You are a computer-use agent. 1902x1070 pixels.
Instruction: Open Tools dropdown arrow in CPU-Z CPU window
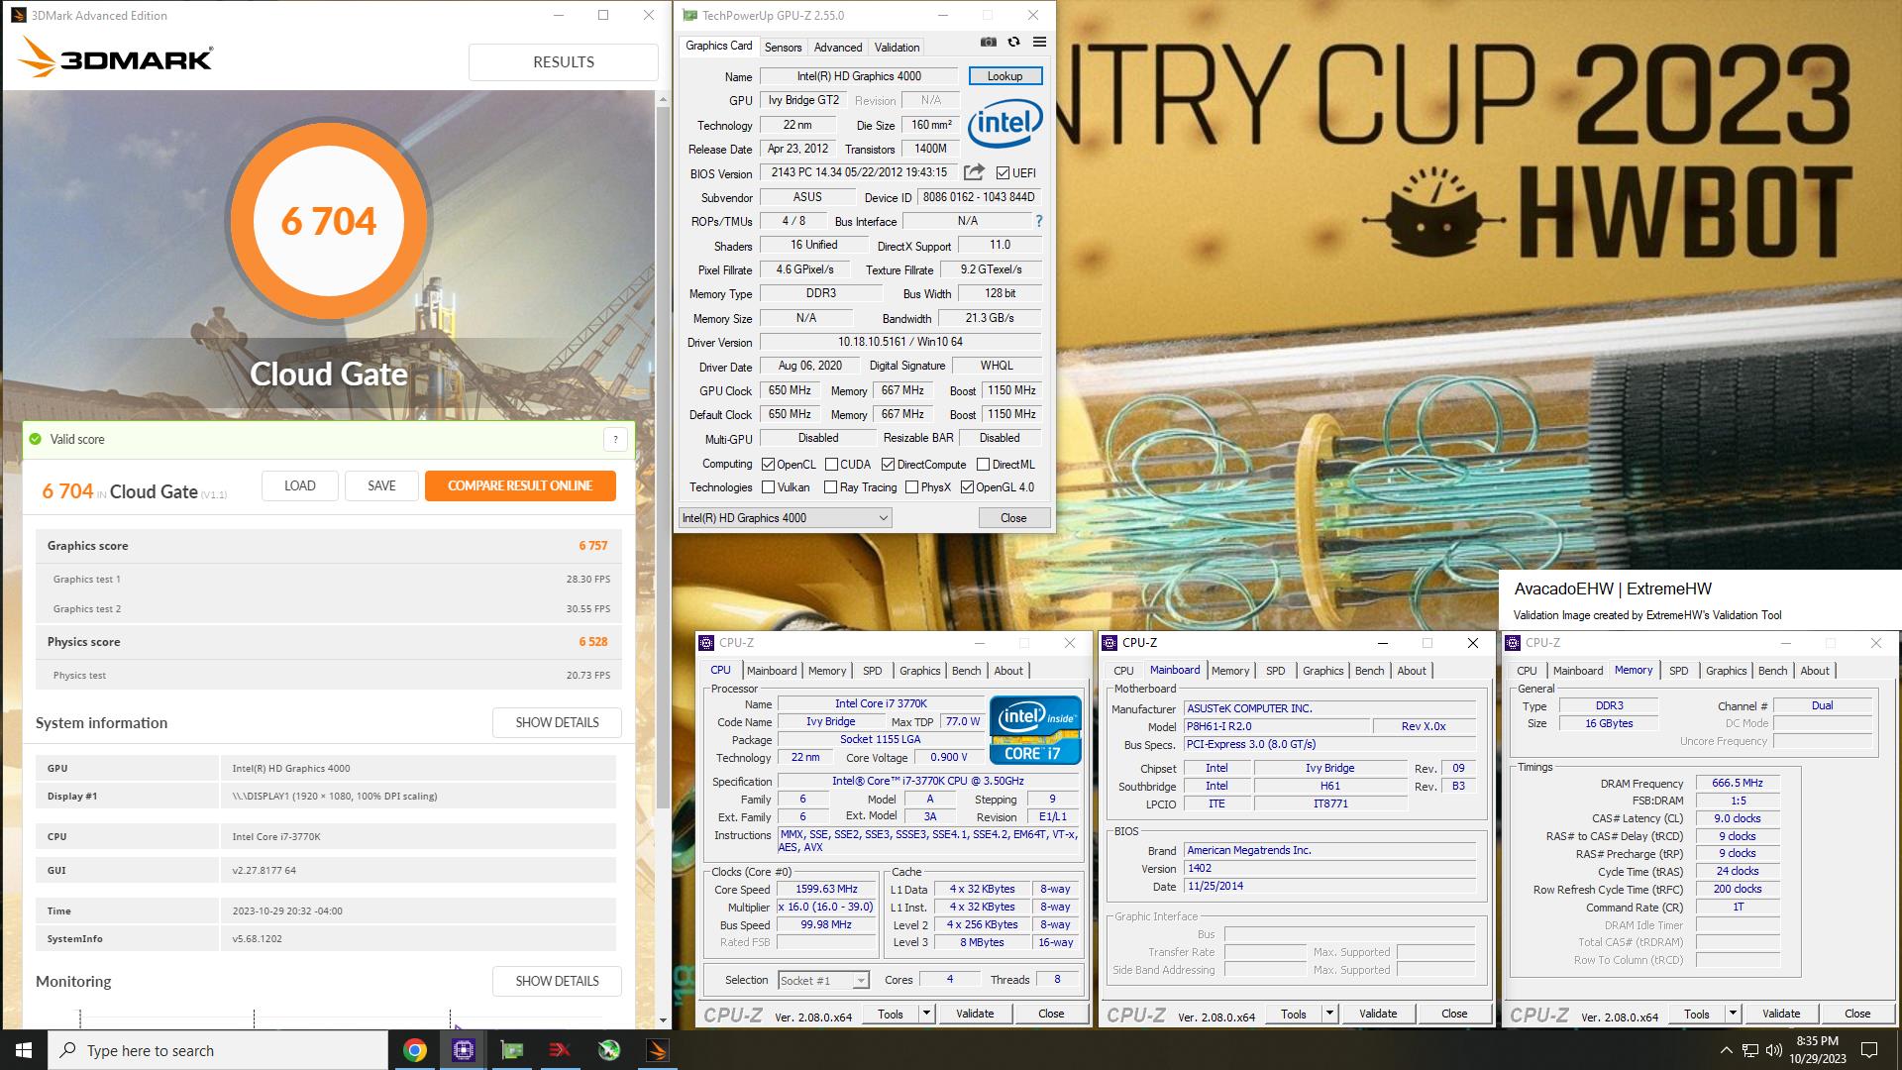coord(926,1014)
